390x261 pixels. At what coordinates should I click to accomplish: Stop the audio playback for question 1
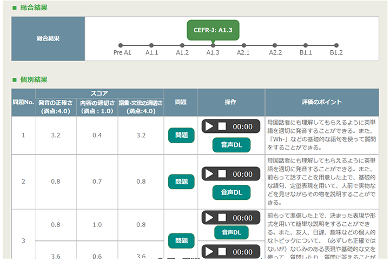click(222, 126)
